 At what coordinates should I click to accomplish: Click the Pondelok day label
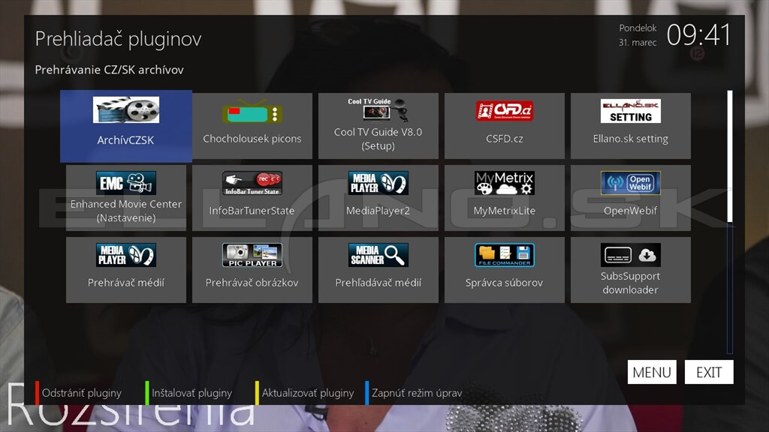pos(638,28)
